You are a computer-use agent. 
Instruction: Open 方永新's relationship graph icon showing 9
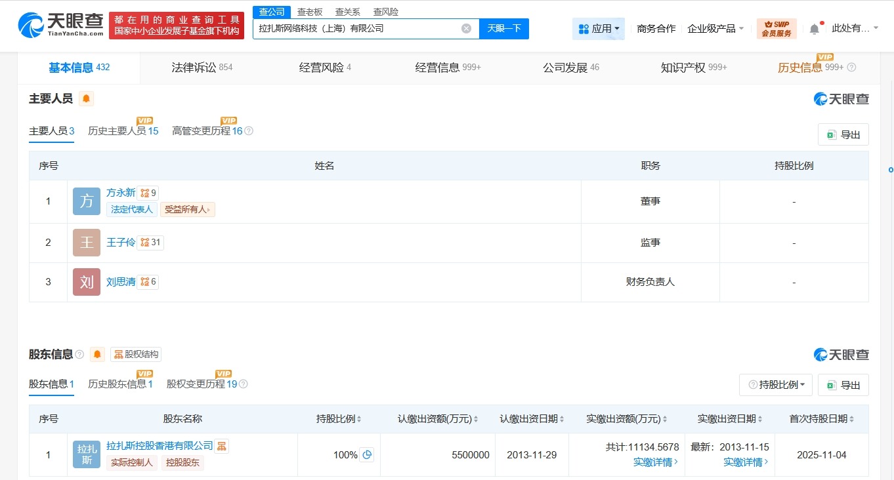pyautogui.click(x=147, y=192)
